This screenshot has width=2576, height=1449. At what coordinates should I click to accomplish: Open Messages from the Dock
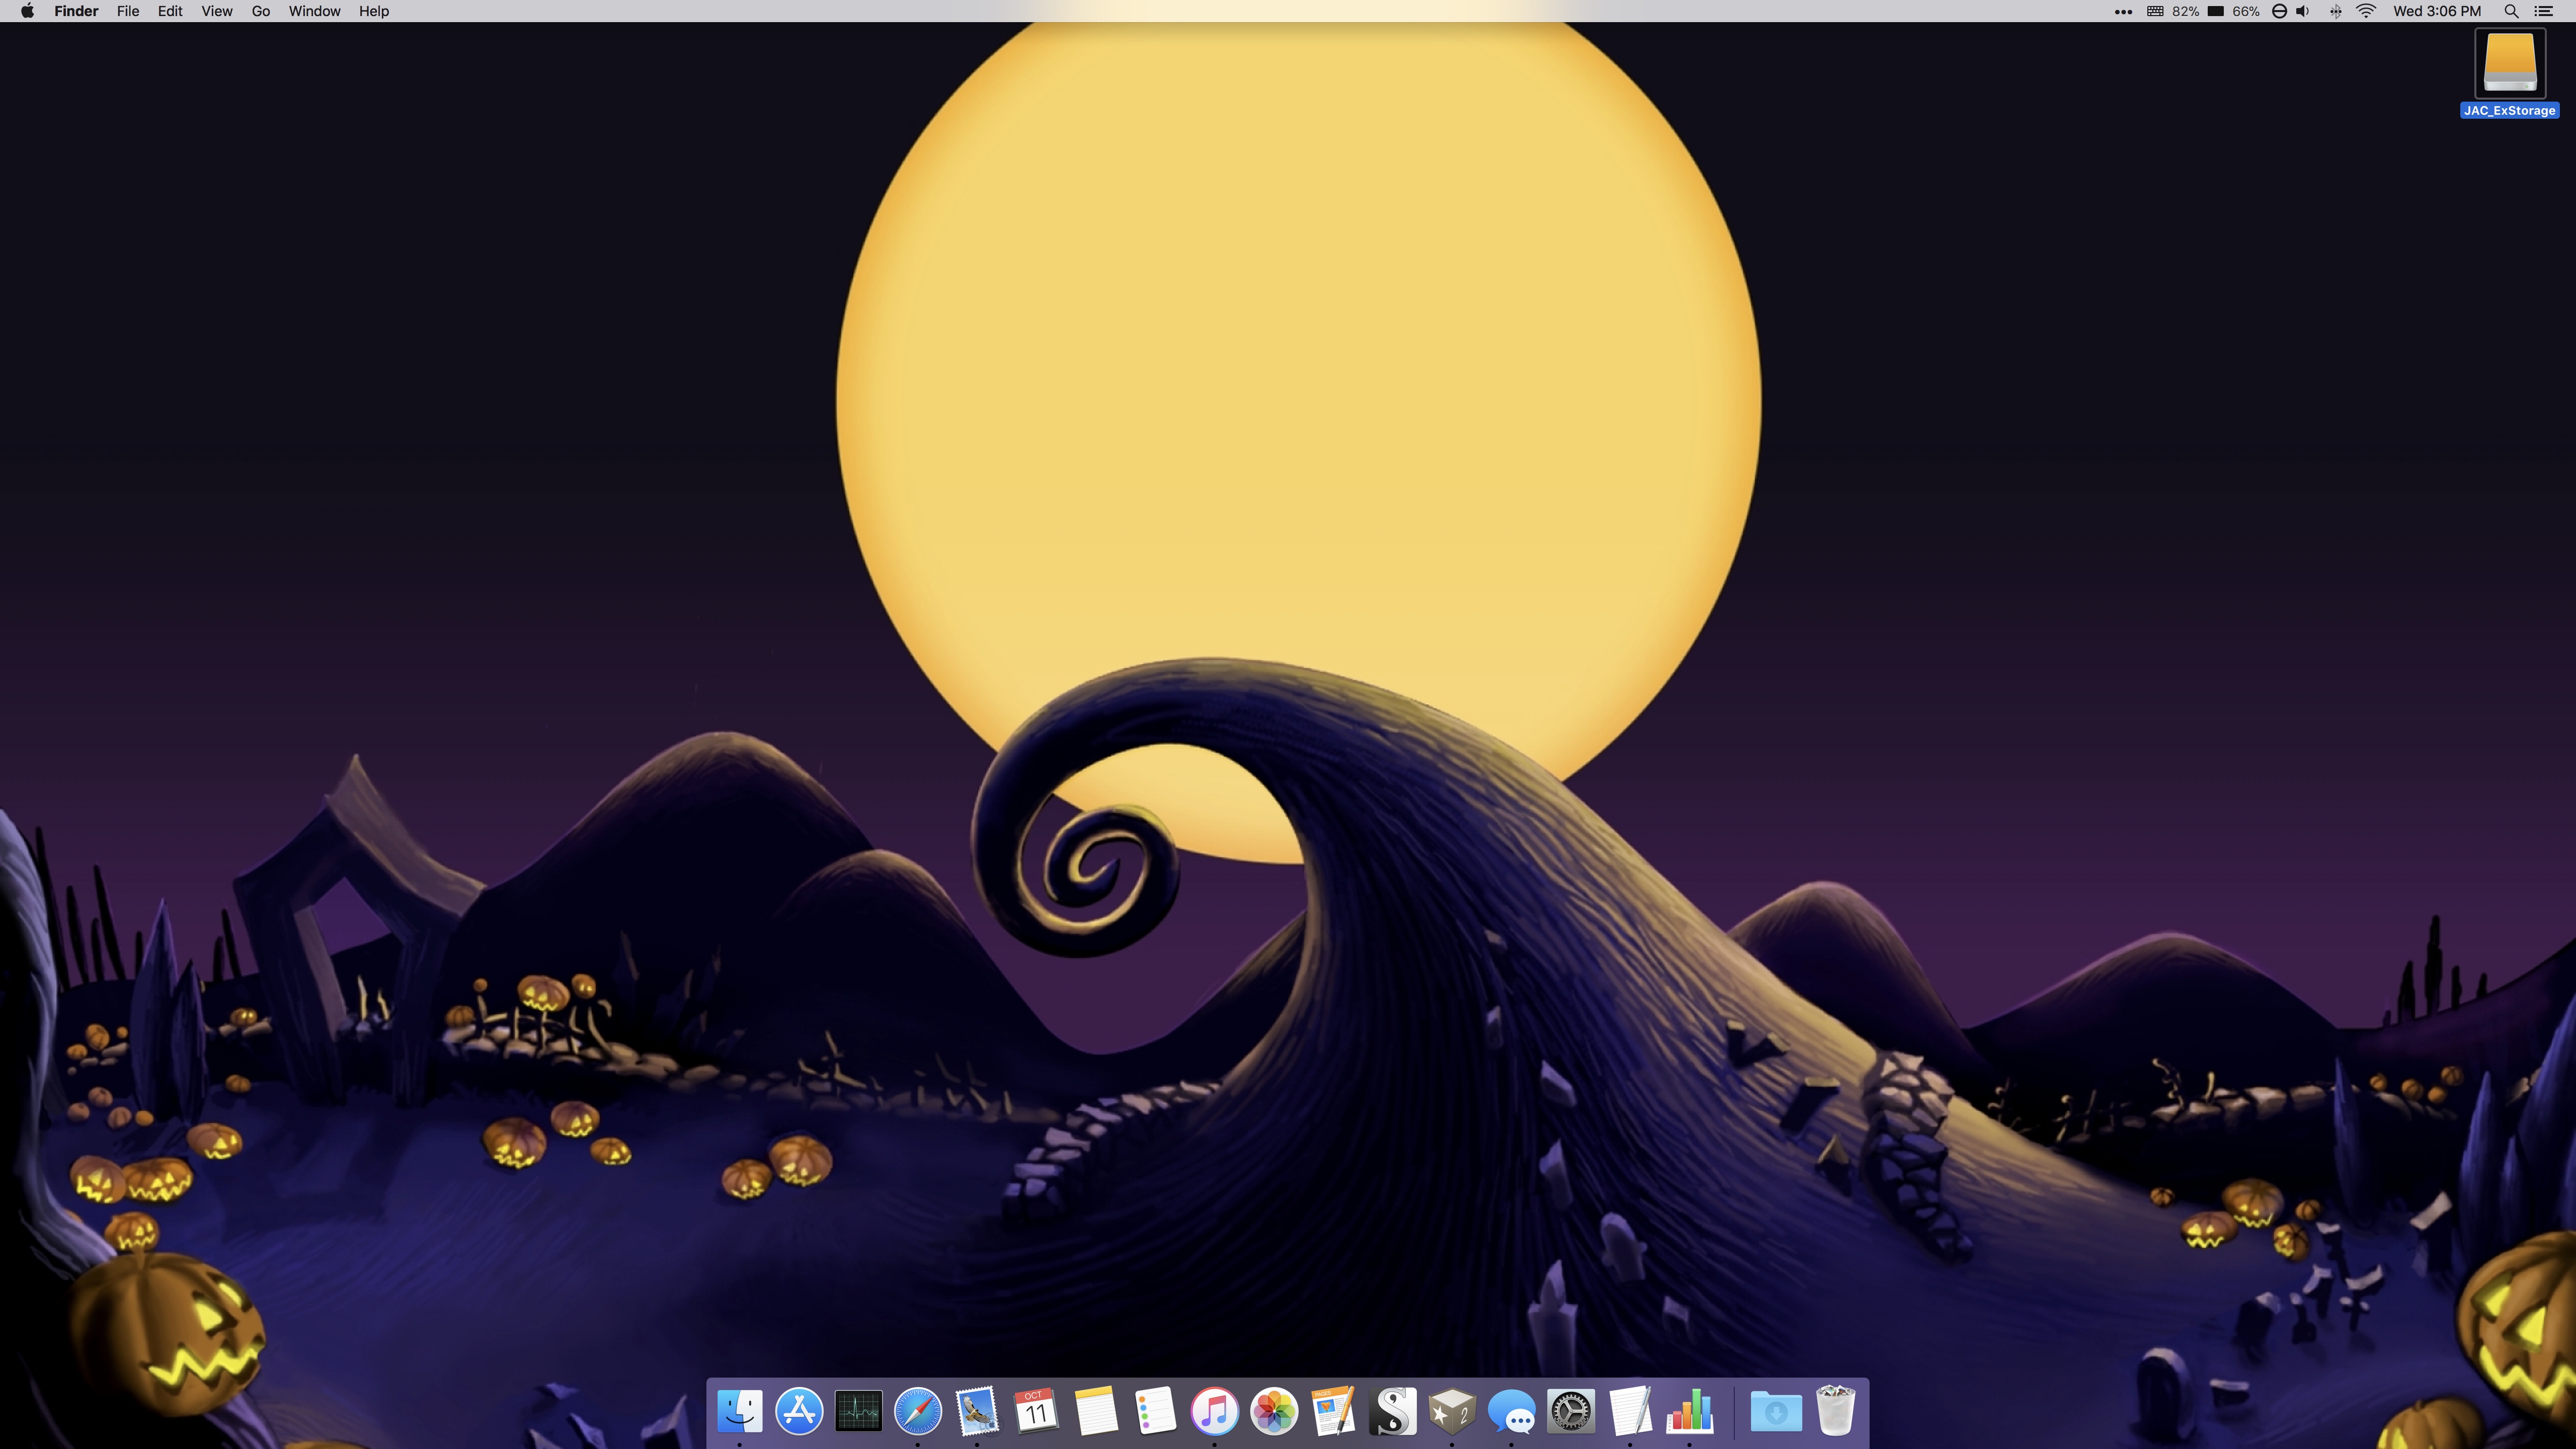1511,1411
